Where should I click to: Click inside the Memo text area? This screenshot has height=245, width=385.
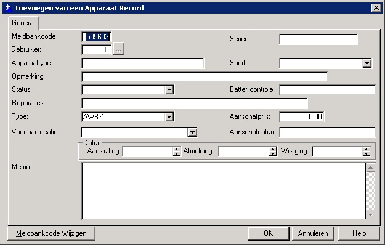pyautogui.click(x=224, y=191)
